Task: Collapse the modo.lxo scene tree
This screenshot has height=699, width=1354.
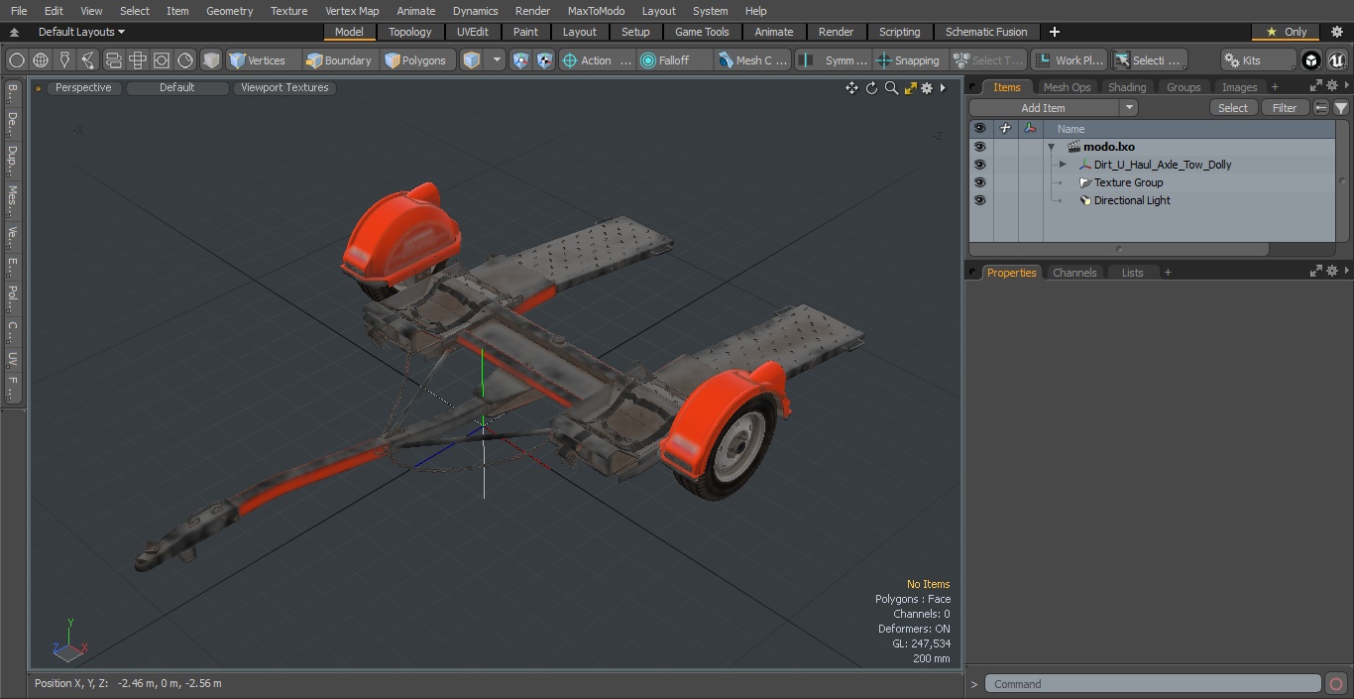Action: coord(1051,147)
